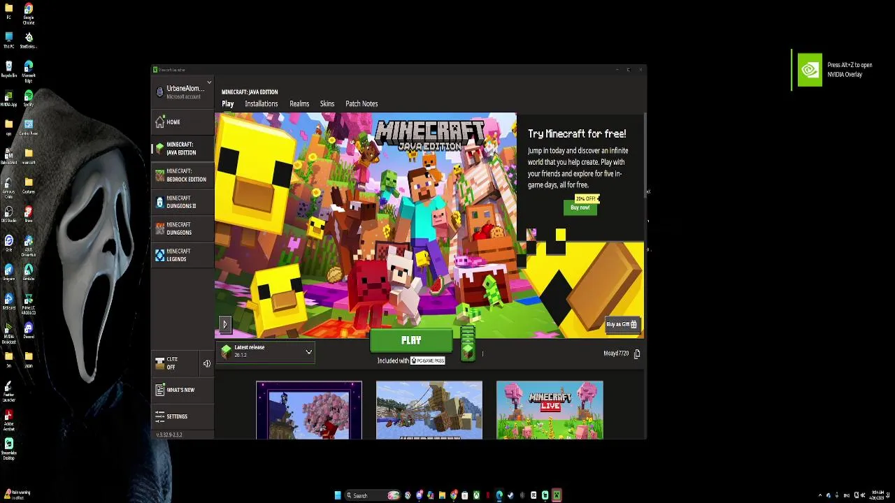Open the Spotify desktop shortcut
This screenshot has width=895, height=503.
pyautogui.click(x=29, y=99)
